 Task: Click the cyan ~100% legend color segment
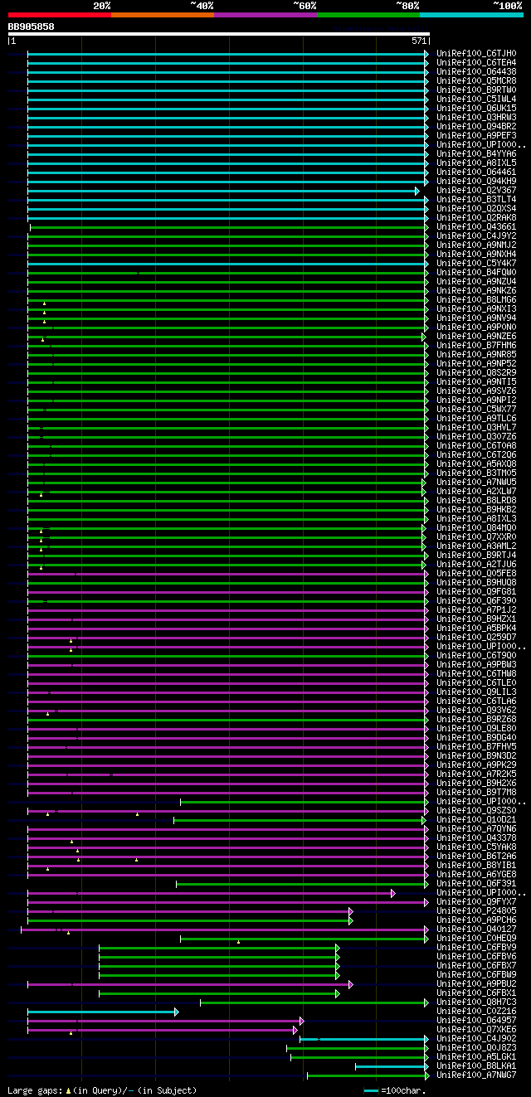(x=471, y=15)
